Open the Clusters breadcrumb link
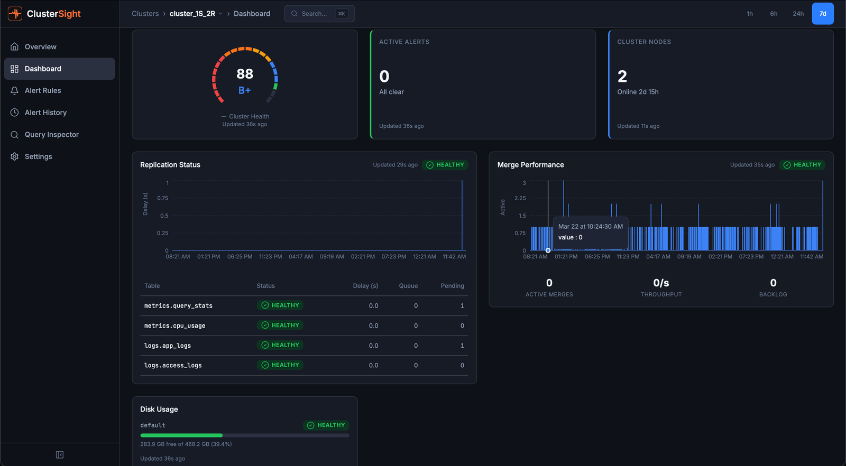846x466 pixels. [x=145, y=14]
